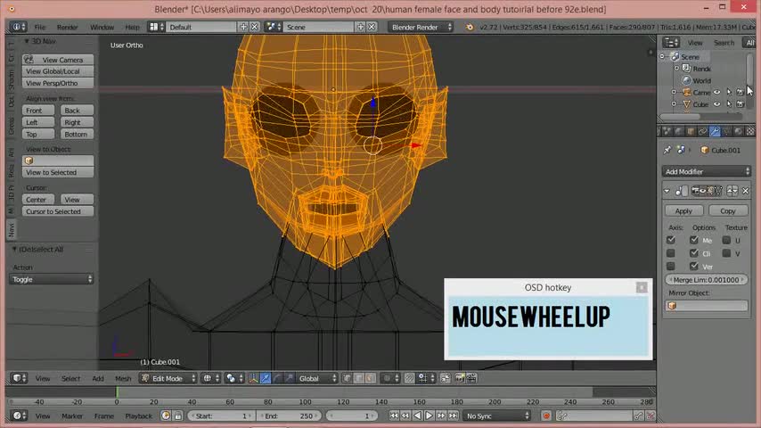Image resolution: width=761 pixels, height=428 pixels.
Task: Click the Merge Limit value field
Action: coord(707,280)
